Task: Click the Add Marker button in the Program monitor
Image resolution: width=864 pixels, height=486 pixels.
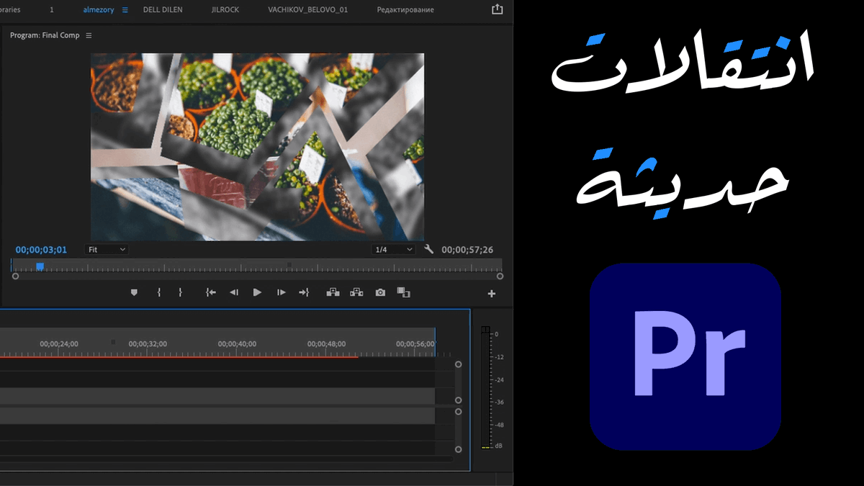Action: click(134, 292)
